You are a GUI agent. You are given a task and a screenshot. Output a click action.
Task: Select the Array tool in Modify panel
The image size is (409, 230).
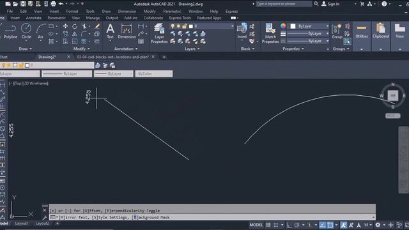tap(84, 41)
